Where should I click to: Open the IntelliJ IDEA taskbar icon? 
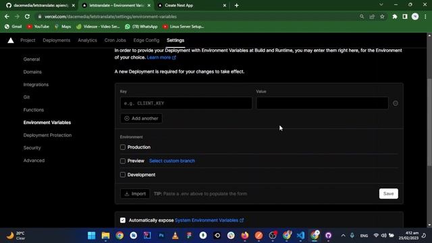pos(147,236)
